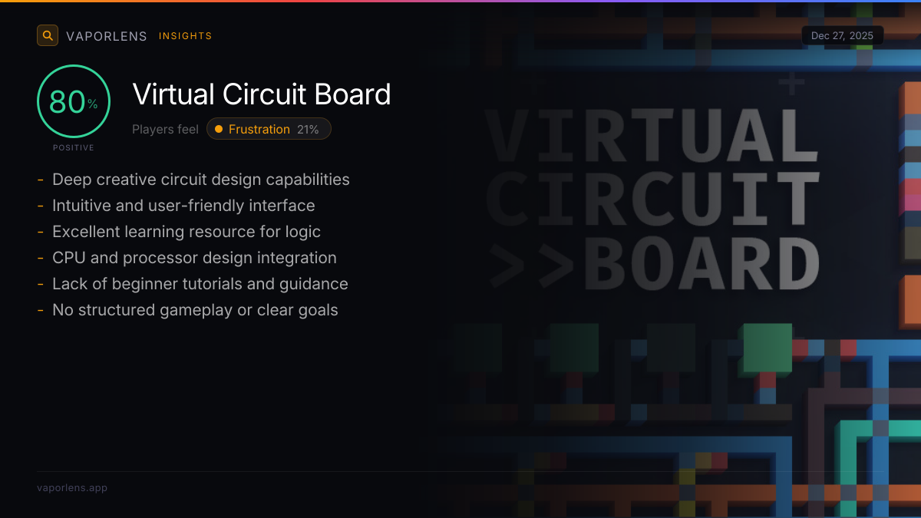This screenshot has height=518, width=921.
Task: Click the 21% value in Frustration pill
Action: pos(308,129)
